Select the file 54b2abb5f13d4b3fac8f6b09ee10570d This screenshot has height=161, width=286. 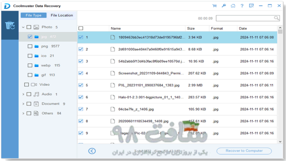pyautogui.click(x=152, y=61)
